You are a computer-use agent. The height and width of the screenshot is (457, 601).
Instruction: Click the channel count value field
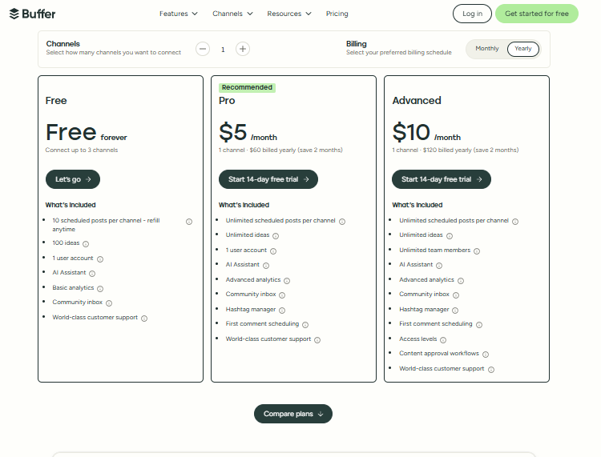click(223, 50)
